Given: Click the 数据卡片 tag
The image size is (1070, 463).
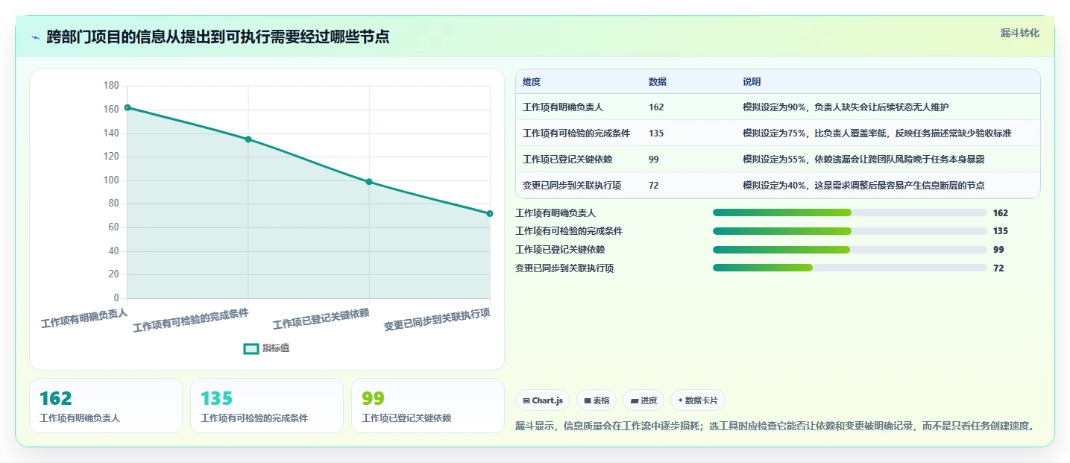Looking at the screenshot, I should point(698,400).
